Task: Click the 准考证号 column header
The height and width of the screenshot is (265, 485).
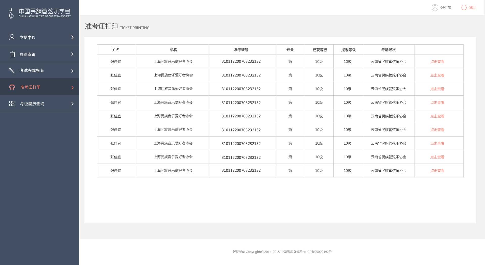Action: 241,50
